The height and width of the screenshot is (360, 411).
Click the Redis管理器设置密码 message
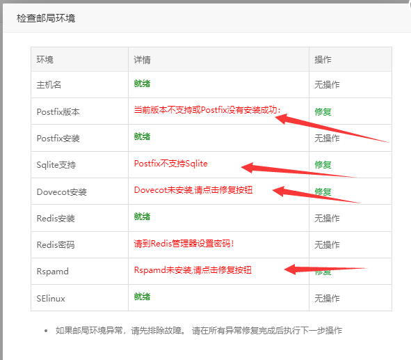184,244
